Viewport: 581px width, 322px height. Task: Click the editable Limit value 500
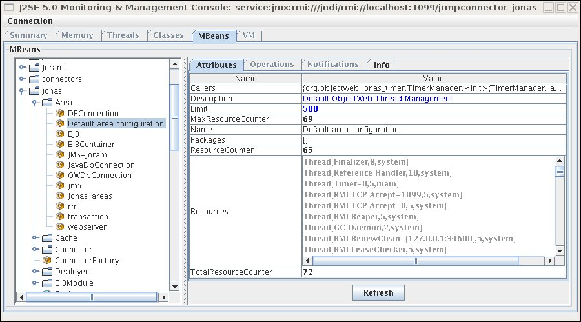[311, 109]
